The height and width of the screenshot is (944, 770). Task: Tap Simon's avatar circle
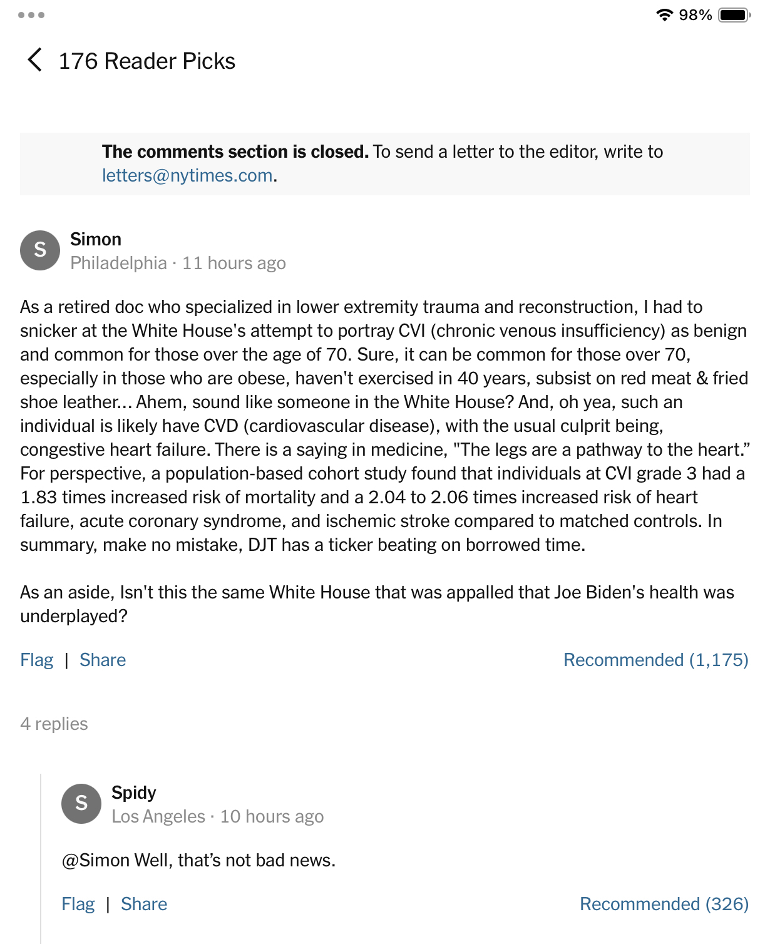point(40,250)
